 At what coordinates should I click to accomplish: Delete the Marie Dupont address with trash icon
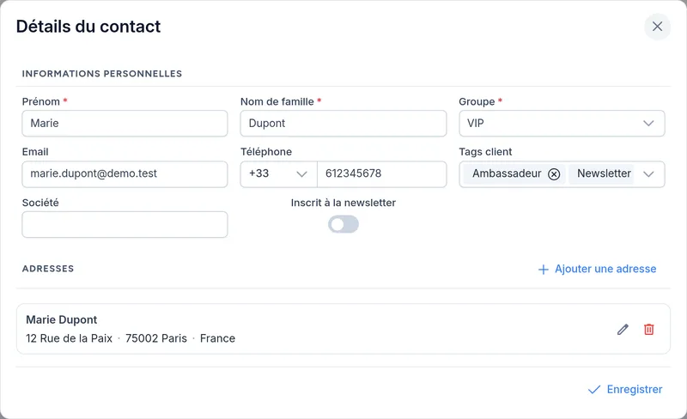coord(649,329)
